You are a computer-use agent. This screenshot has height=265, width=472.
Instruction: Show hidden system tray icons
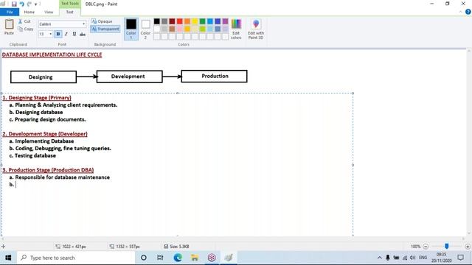click(x=380, y=258)
